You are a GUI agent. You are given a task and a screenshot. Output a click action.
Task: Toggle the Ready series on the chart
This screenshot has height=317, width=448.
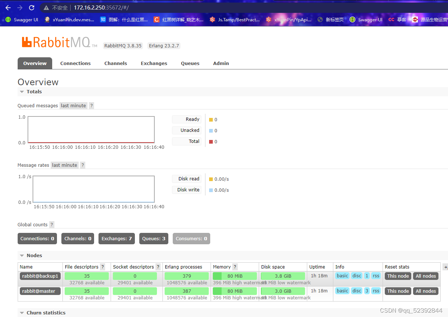[x=187, y=119]
